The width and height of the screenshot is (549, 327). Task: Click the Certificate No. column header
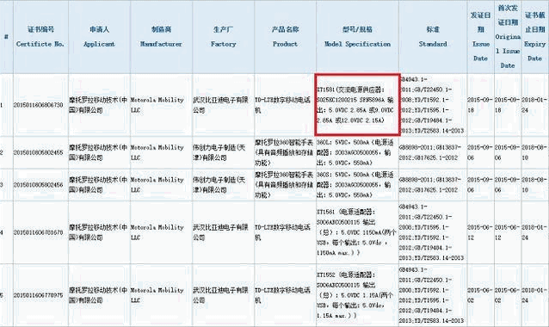pyautogui.click(x=40, y=37)
